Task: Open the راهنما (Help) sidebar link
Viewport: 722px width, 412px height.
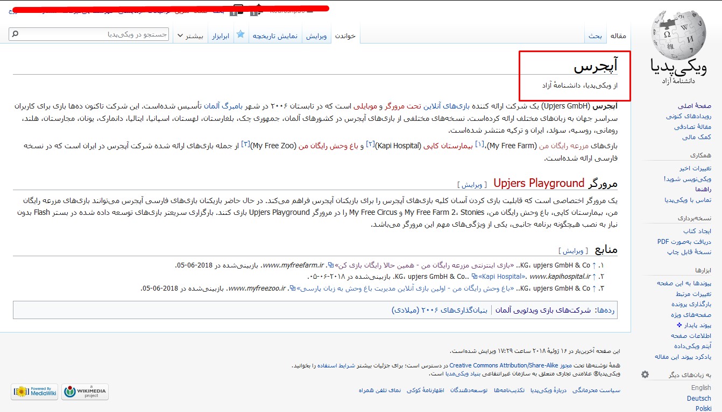Action: coord(703,189)
